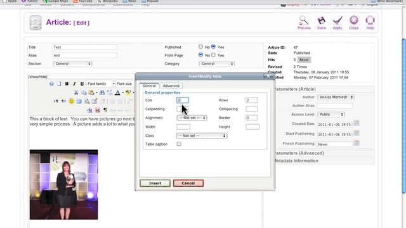Set Front Page to No

pyautogui.click(x=200, y=55)
